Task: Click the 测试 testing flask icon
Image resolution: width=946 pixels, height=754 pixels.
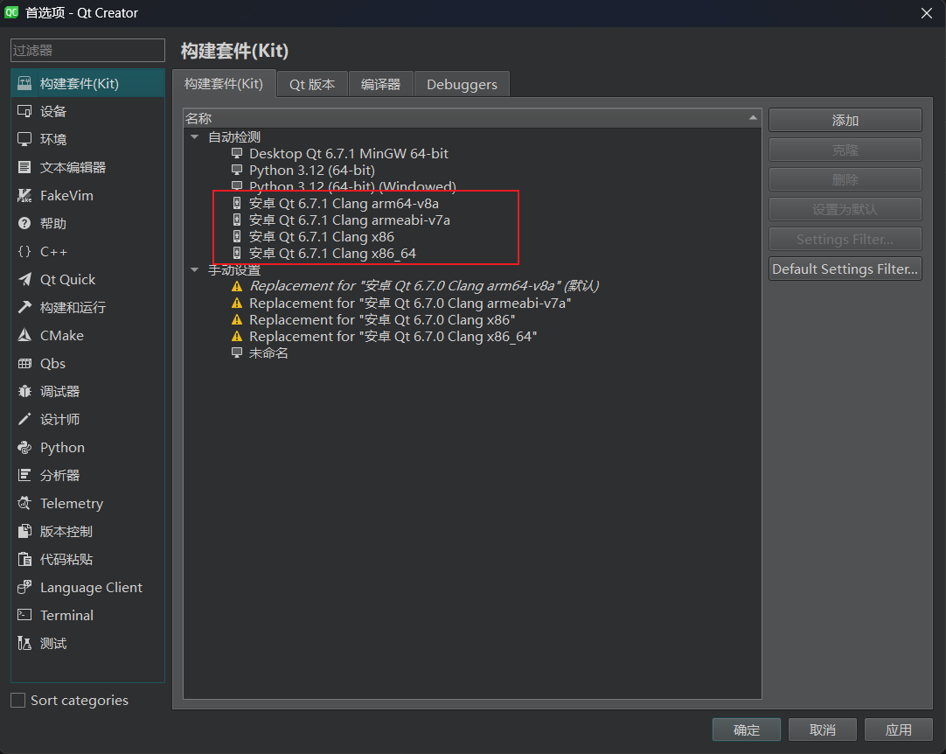Action: [x=24, y=643]
